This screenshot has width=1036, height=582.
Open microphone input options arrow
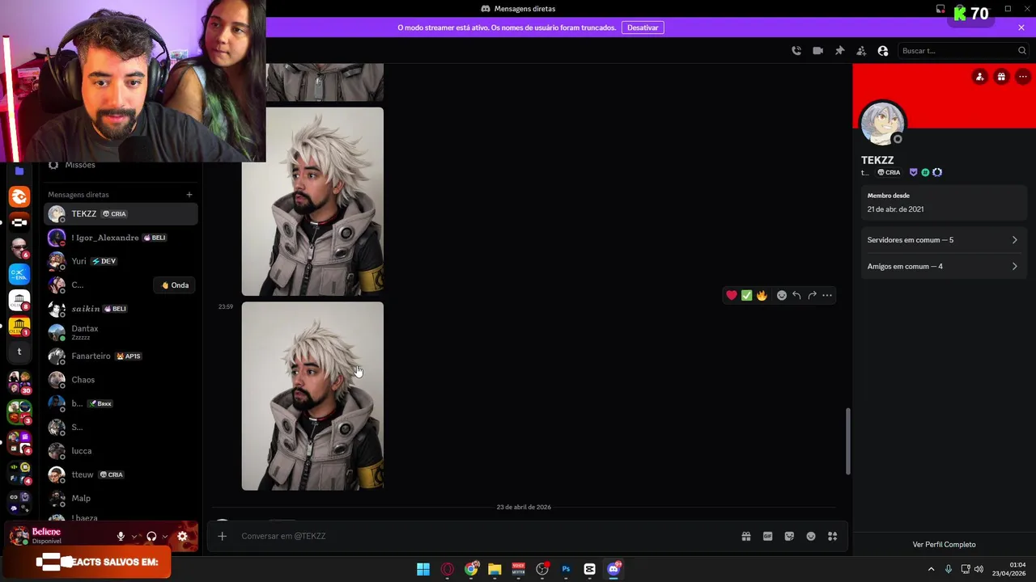click(x=134, y=536)
